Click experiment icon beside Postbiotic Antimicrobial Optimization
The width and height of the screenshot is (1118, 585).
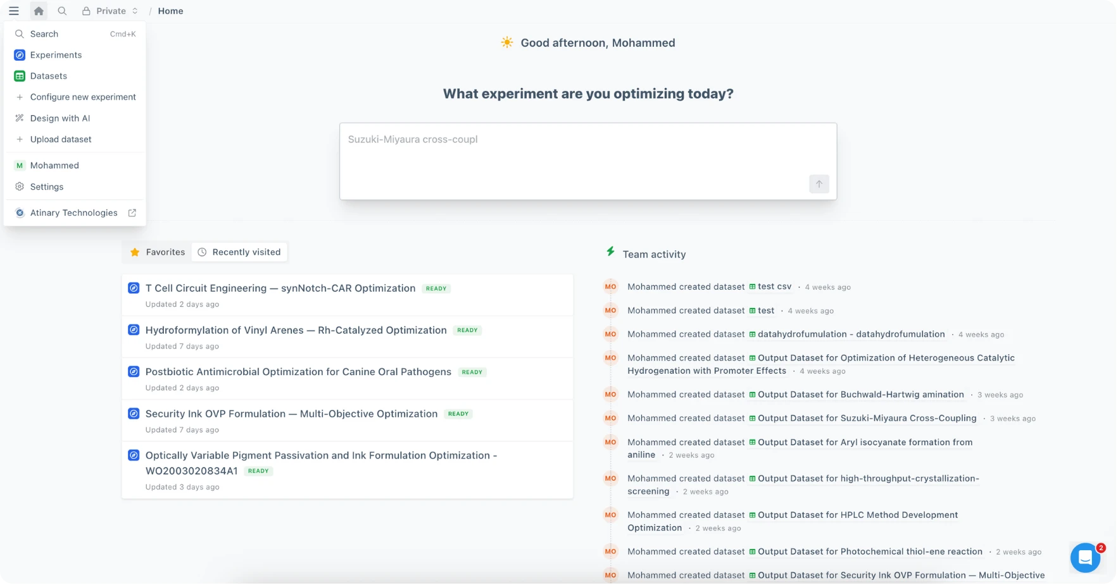pyautogui.click(x=134, y=372)
